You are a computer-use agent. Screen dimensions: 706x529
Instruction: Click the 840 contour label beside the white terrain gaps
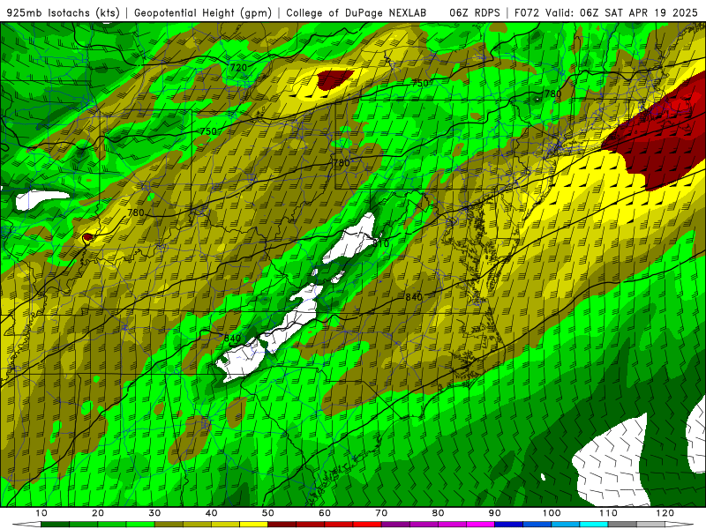point(232,339)
